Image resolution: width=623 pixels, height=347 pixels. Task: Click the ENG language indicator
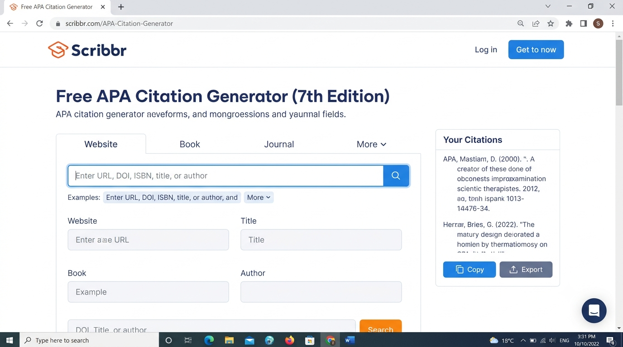pos(565,340)
